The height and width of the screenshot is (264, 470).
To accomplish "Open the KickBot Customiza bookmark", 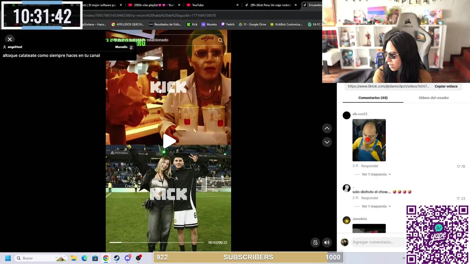I will tap(286, 25).
